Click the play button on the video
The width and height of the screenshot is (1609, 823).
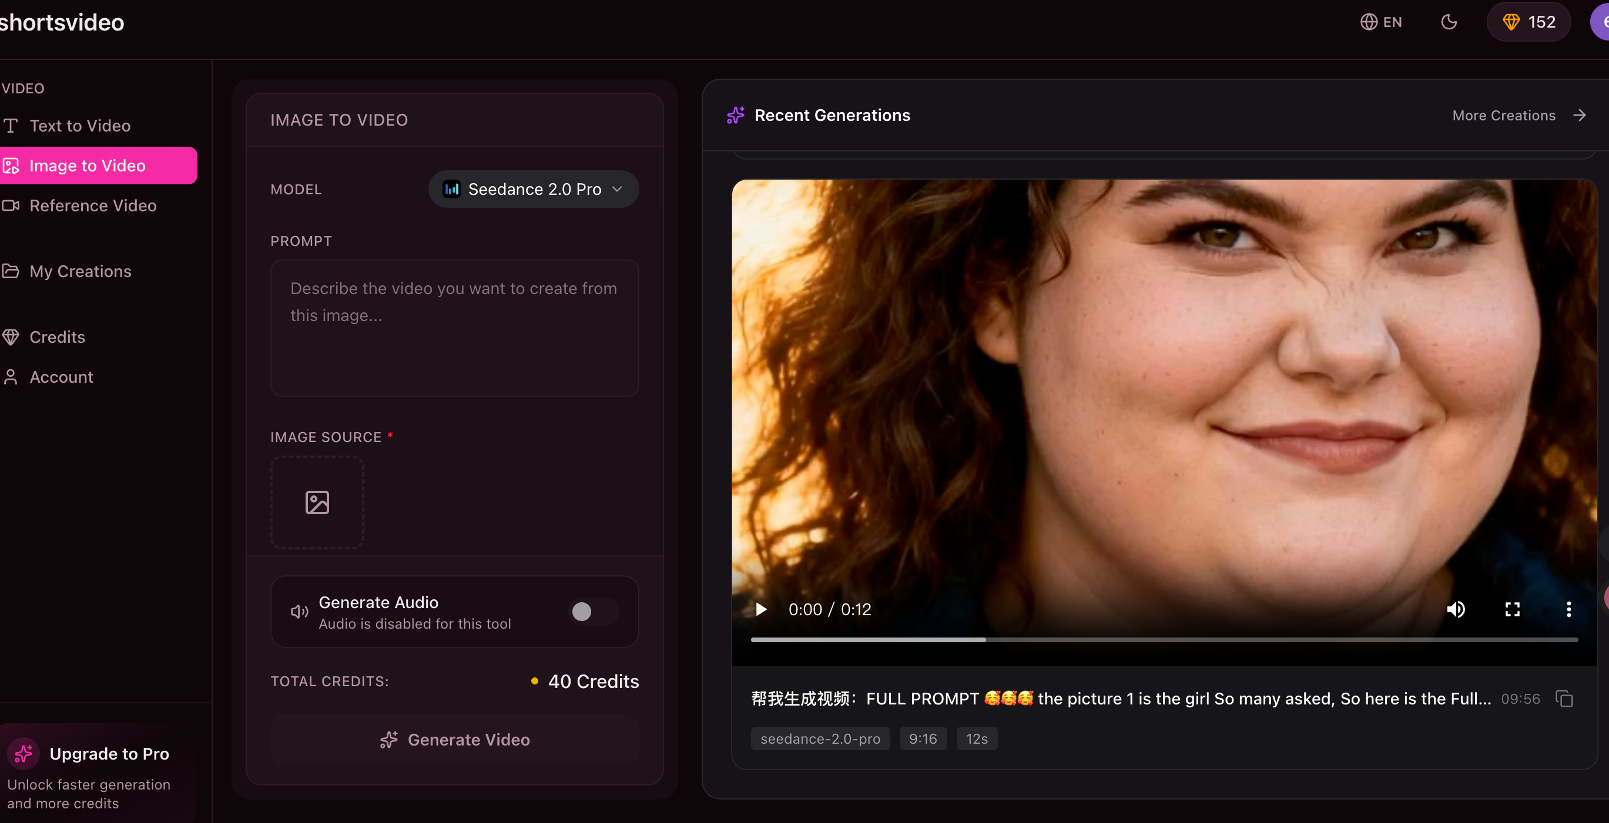pyautogui.click(x=761, y=609)
